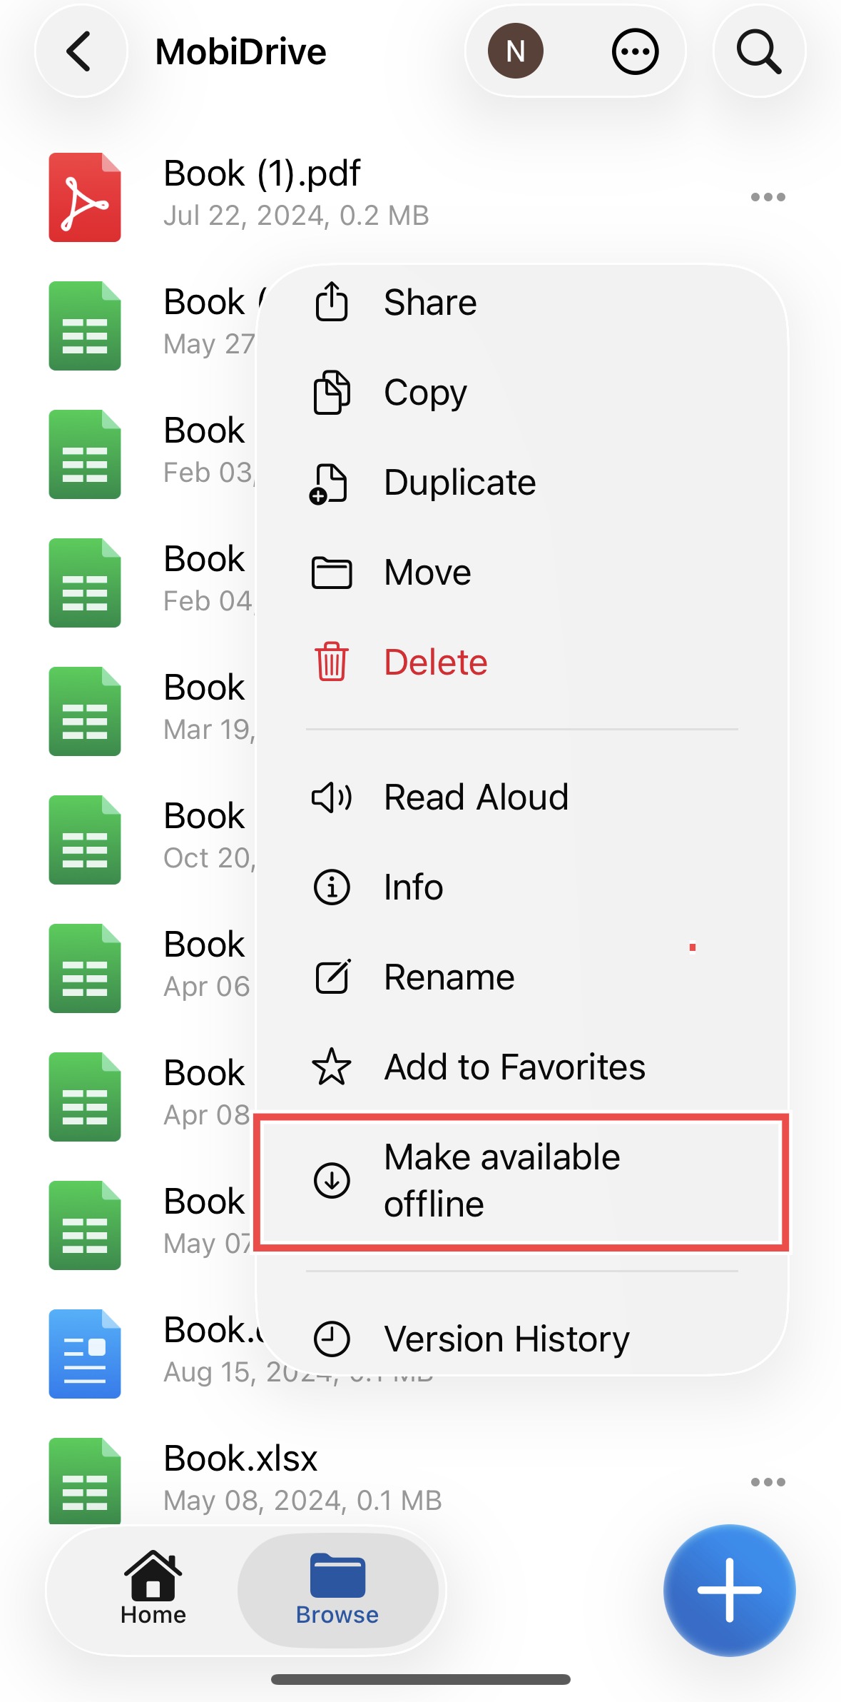The height and width of the screenshot is (1702, 841).
Task: Open Info from the context menu
Action: pos(522,887)
